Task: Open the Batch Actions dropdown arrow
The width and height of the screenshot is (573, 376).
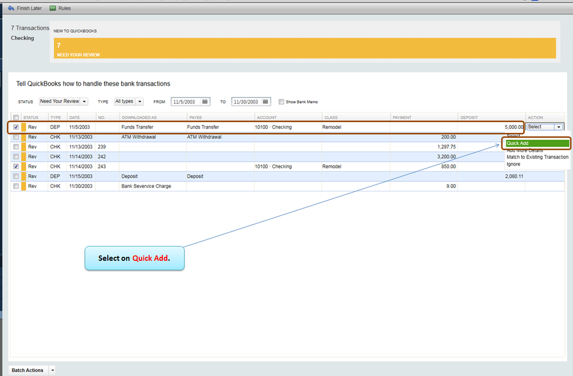Action: 52,370
